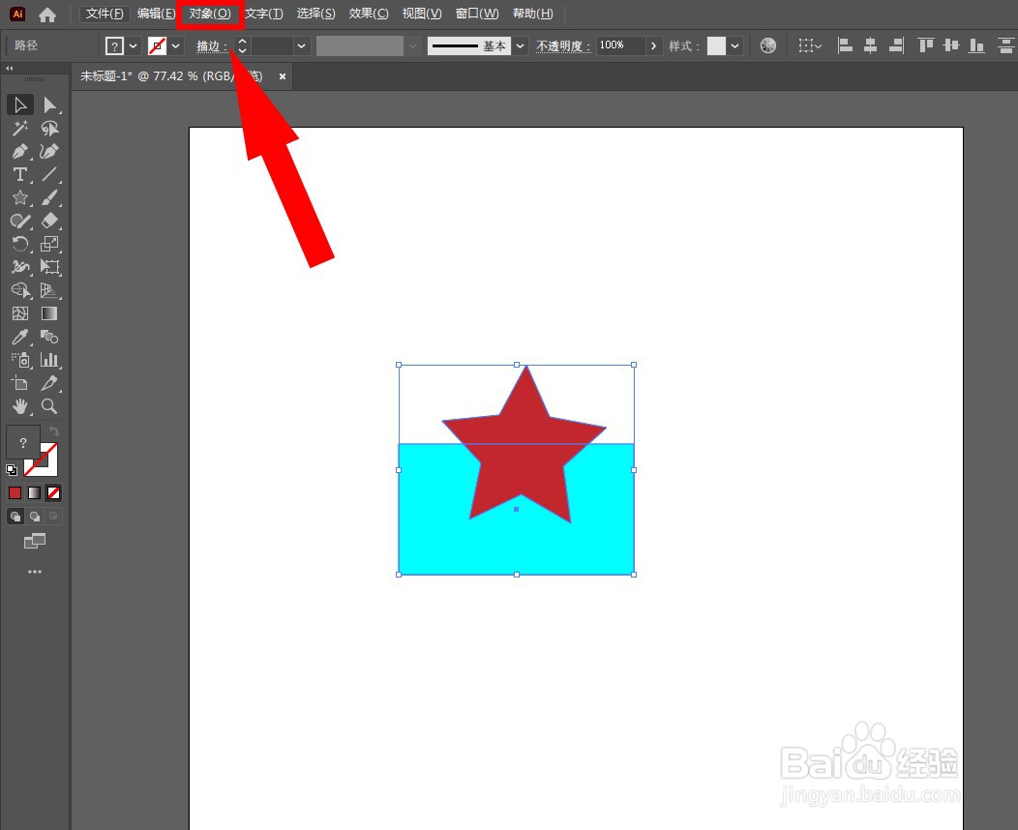Swap fill and stroke colors
The height and width of the screenshot is (830, 1018).
coord(54,430)
